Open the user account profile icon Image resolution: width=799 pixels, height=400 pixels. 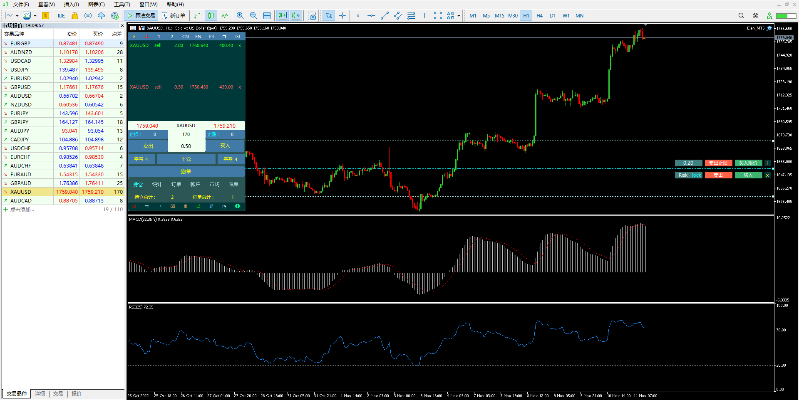[755, 16]
